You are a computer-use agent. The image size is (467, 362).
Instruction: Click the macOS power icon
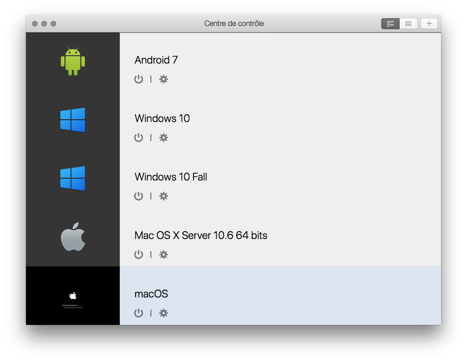click(x=138, y=313)
